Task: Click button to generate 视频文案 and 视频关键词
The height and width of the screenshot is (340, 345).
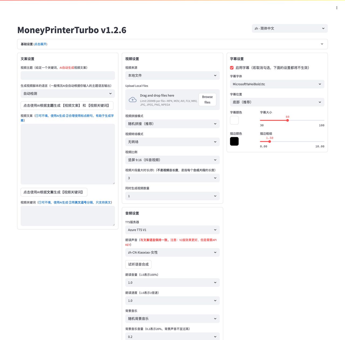Action: point(67,106)
